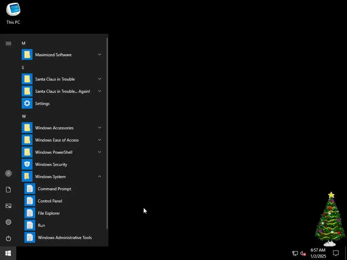The height and width of the screenshot is (260, 347).
Task: Open Documents from the Start sidebar
Action: tap(8, 190)
